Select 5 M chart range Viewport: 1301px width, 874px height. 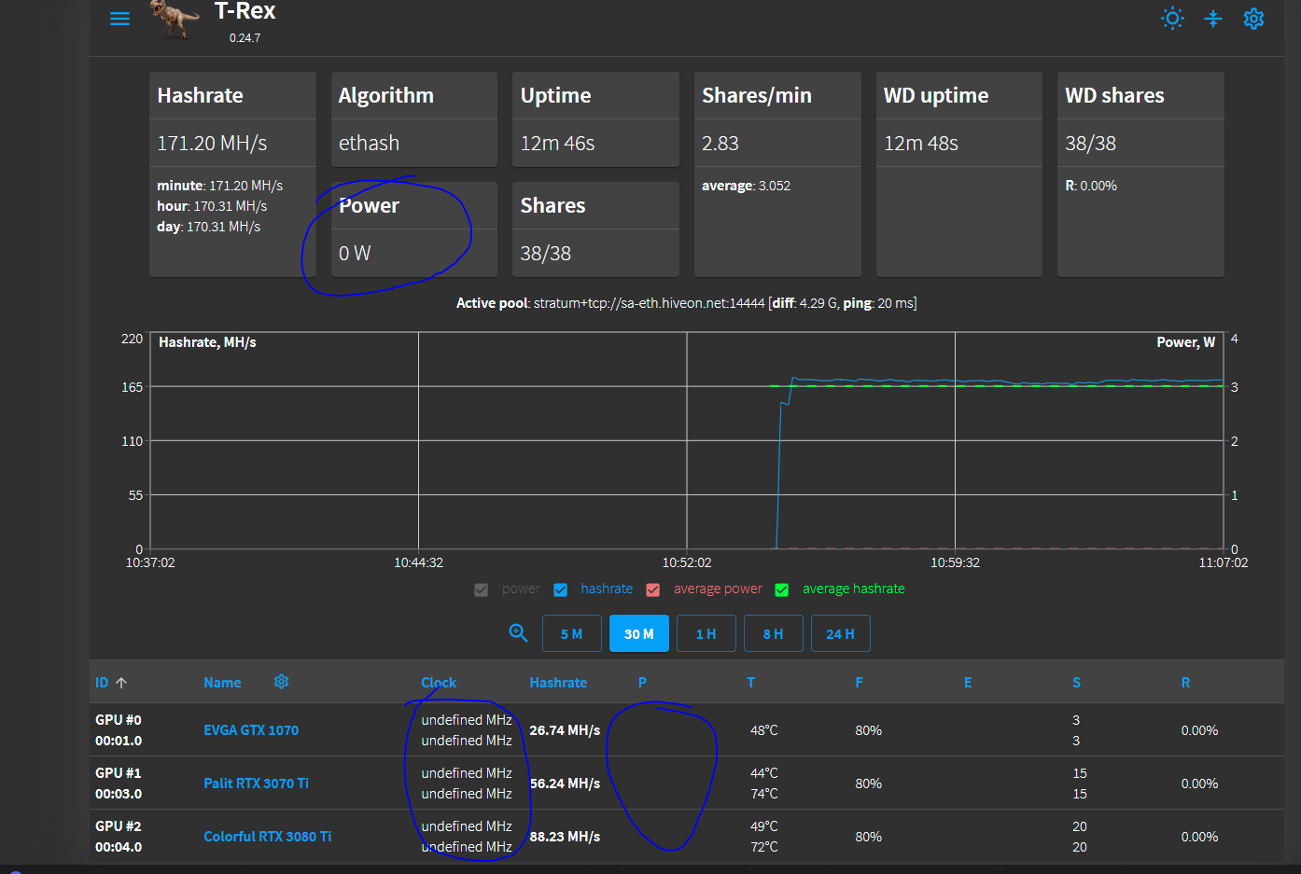[x=571, y=633]
